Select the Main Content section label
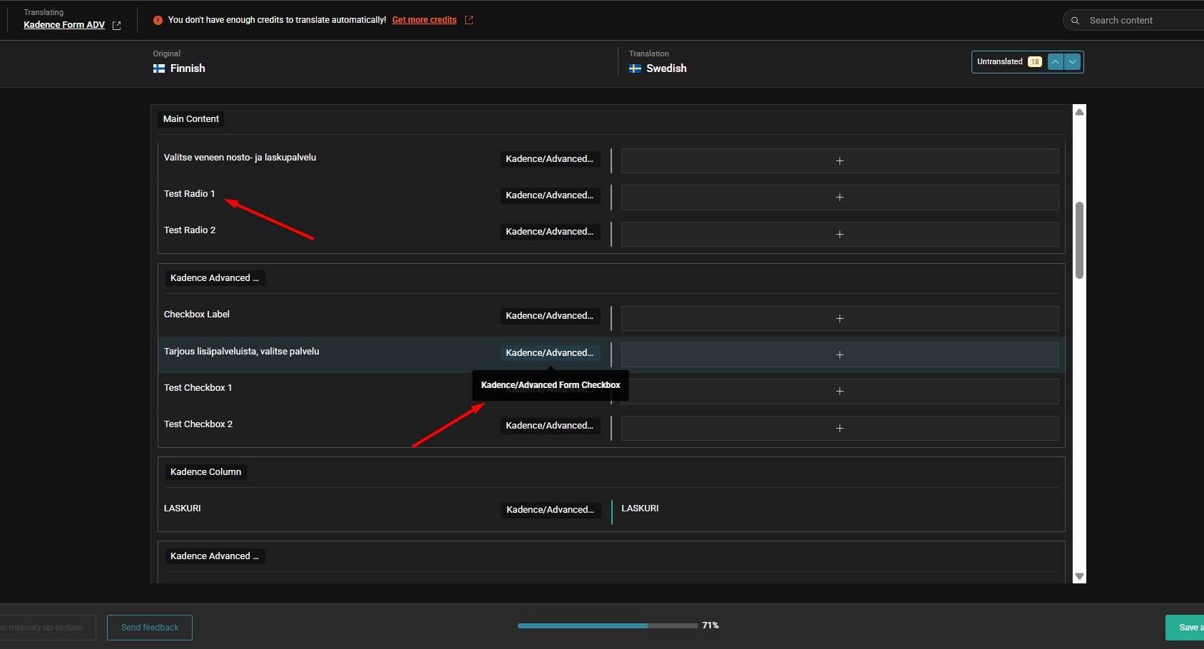 click(x=190, y=119)
